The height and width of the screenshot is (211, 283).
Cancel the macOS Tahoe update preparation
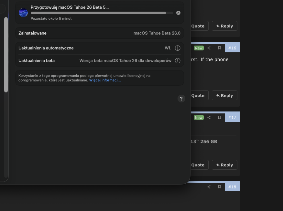pyautogui.click(x=178, y=13)
